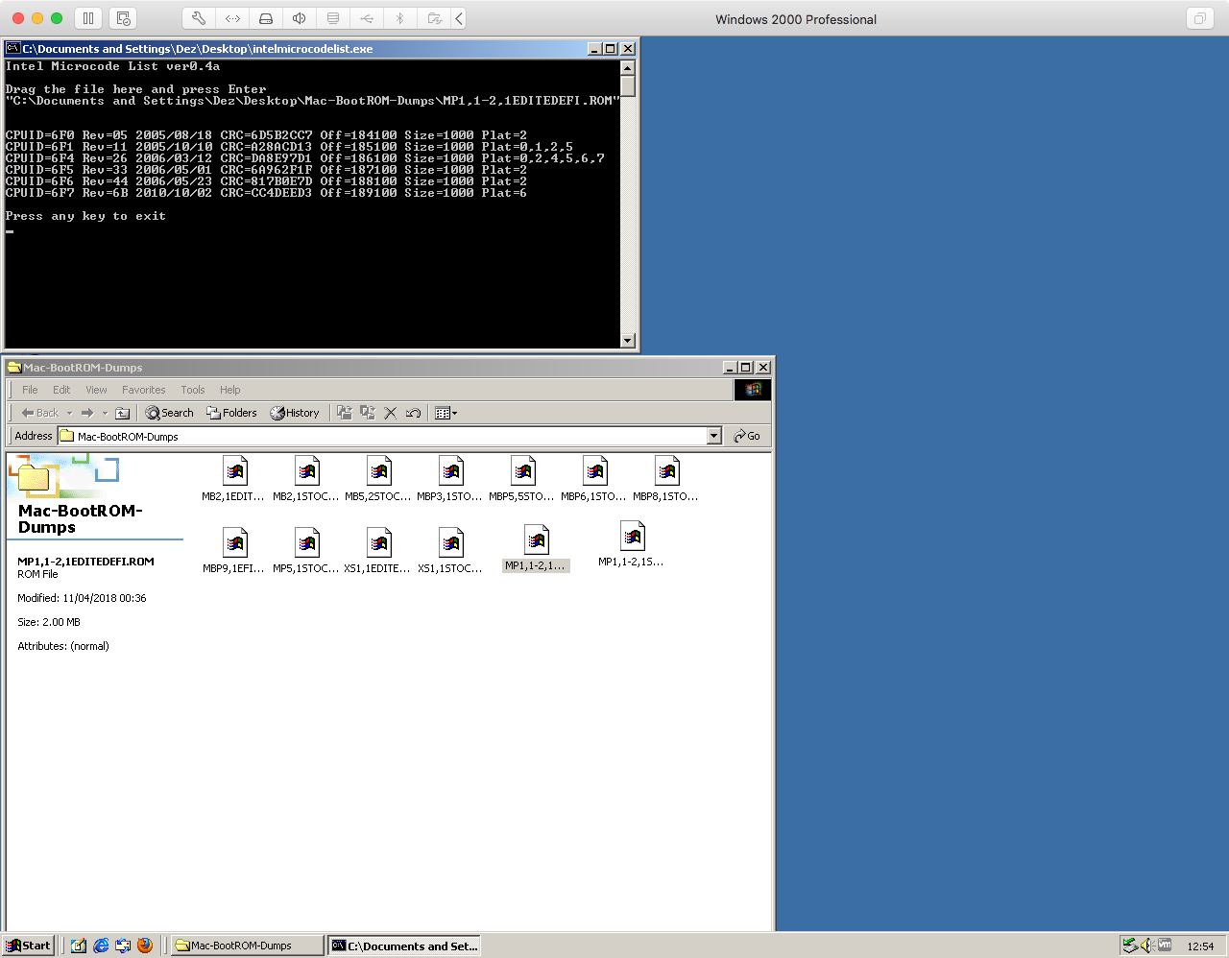The width and height of the screenshot is (1229, 958).
Task: Click the sound speaker icon in VM toolbar
Action: click(x=300, y=18)
